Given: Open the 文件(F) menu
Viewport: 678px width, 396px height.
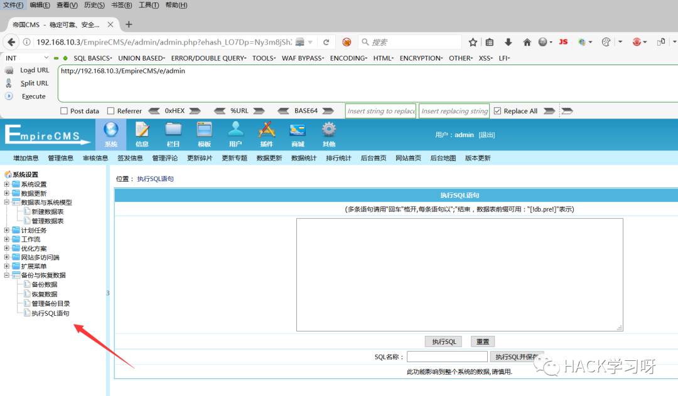Looking at the screenshot, I should point(13,5).
